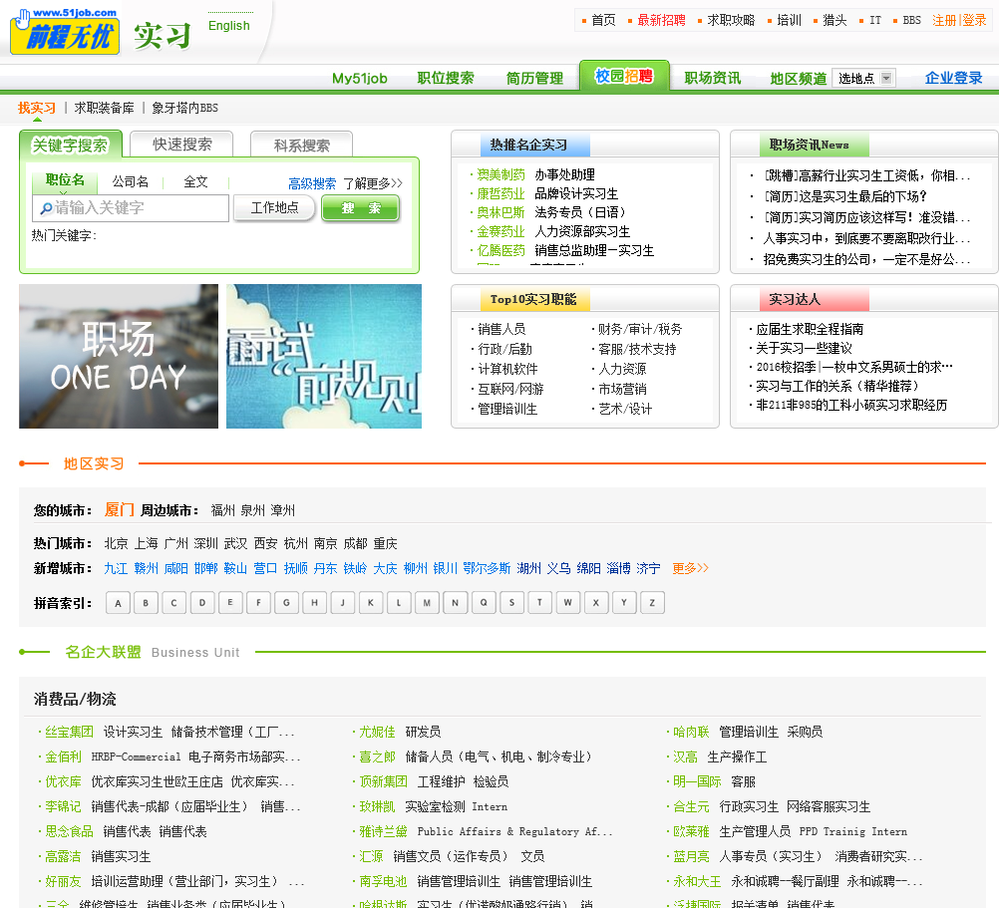Click the green 搜索 button
The height and width of the screenshot is (908, 999).
click(x=361, y=208)
